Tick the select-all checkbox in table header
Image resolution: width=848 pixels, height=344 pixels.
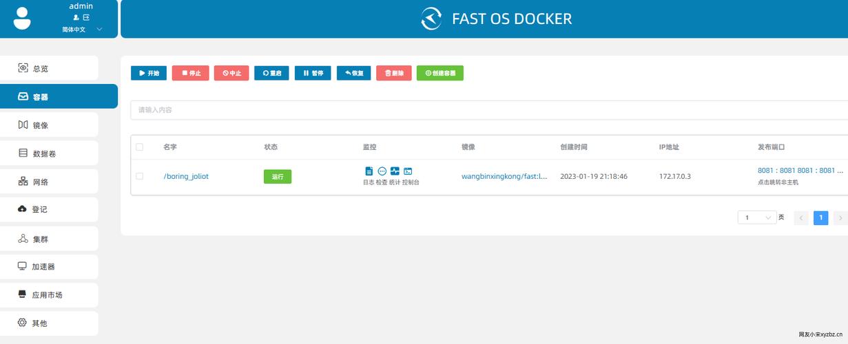click(x=139, y=147)
